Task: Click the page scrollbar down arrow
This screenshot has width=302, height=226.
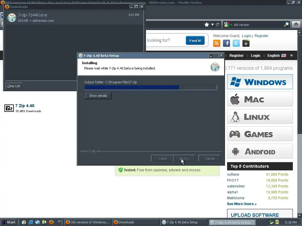Action: pos(300,215)
